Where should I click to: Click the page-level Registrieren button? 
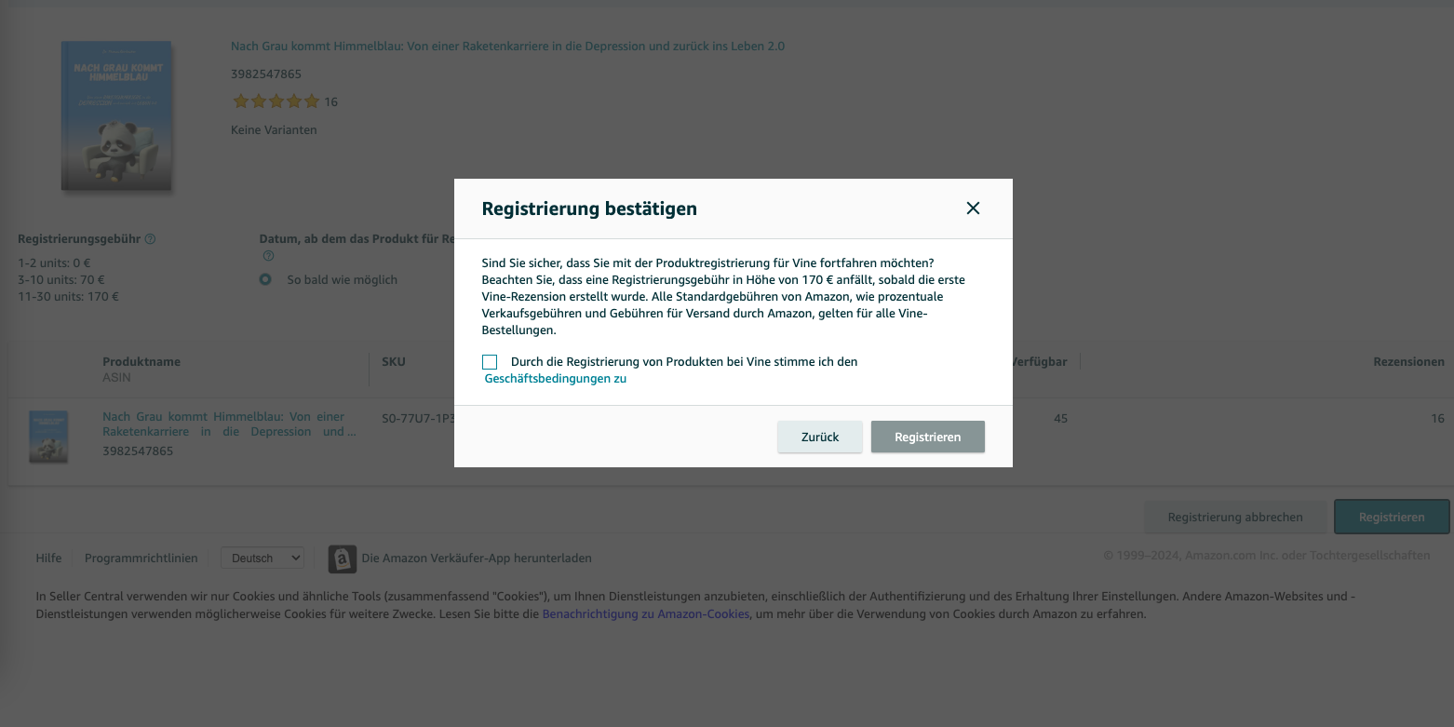[1392, 517]
